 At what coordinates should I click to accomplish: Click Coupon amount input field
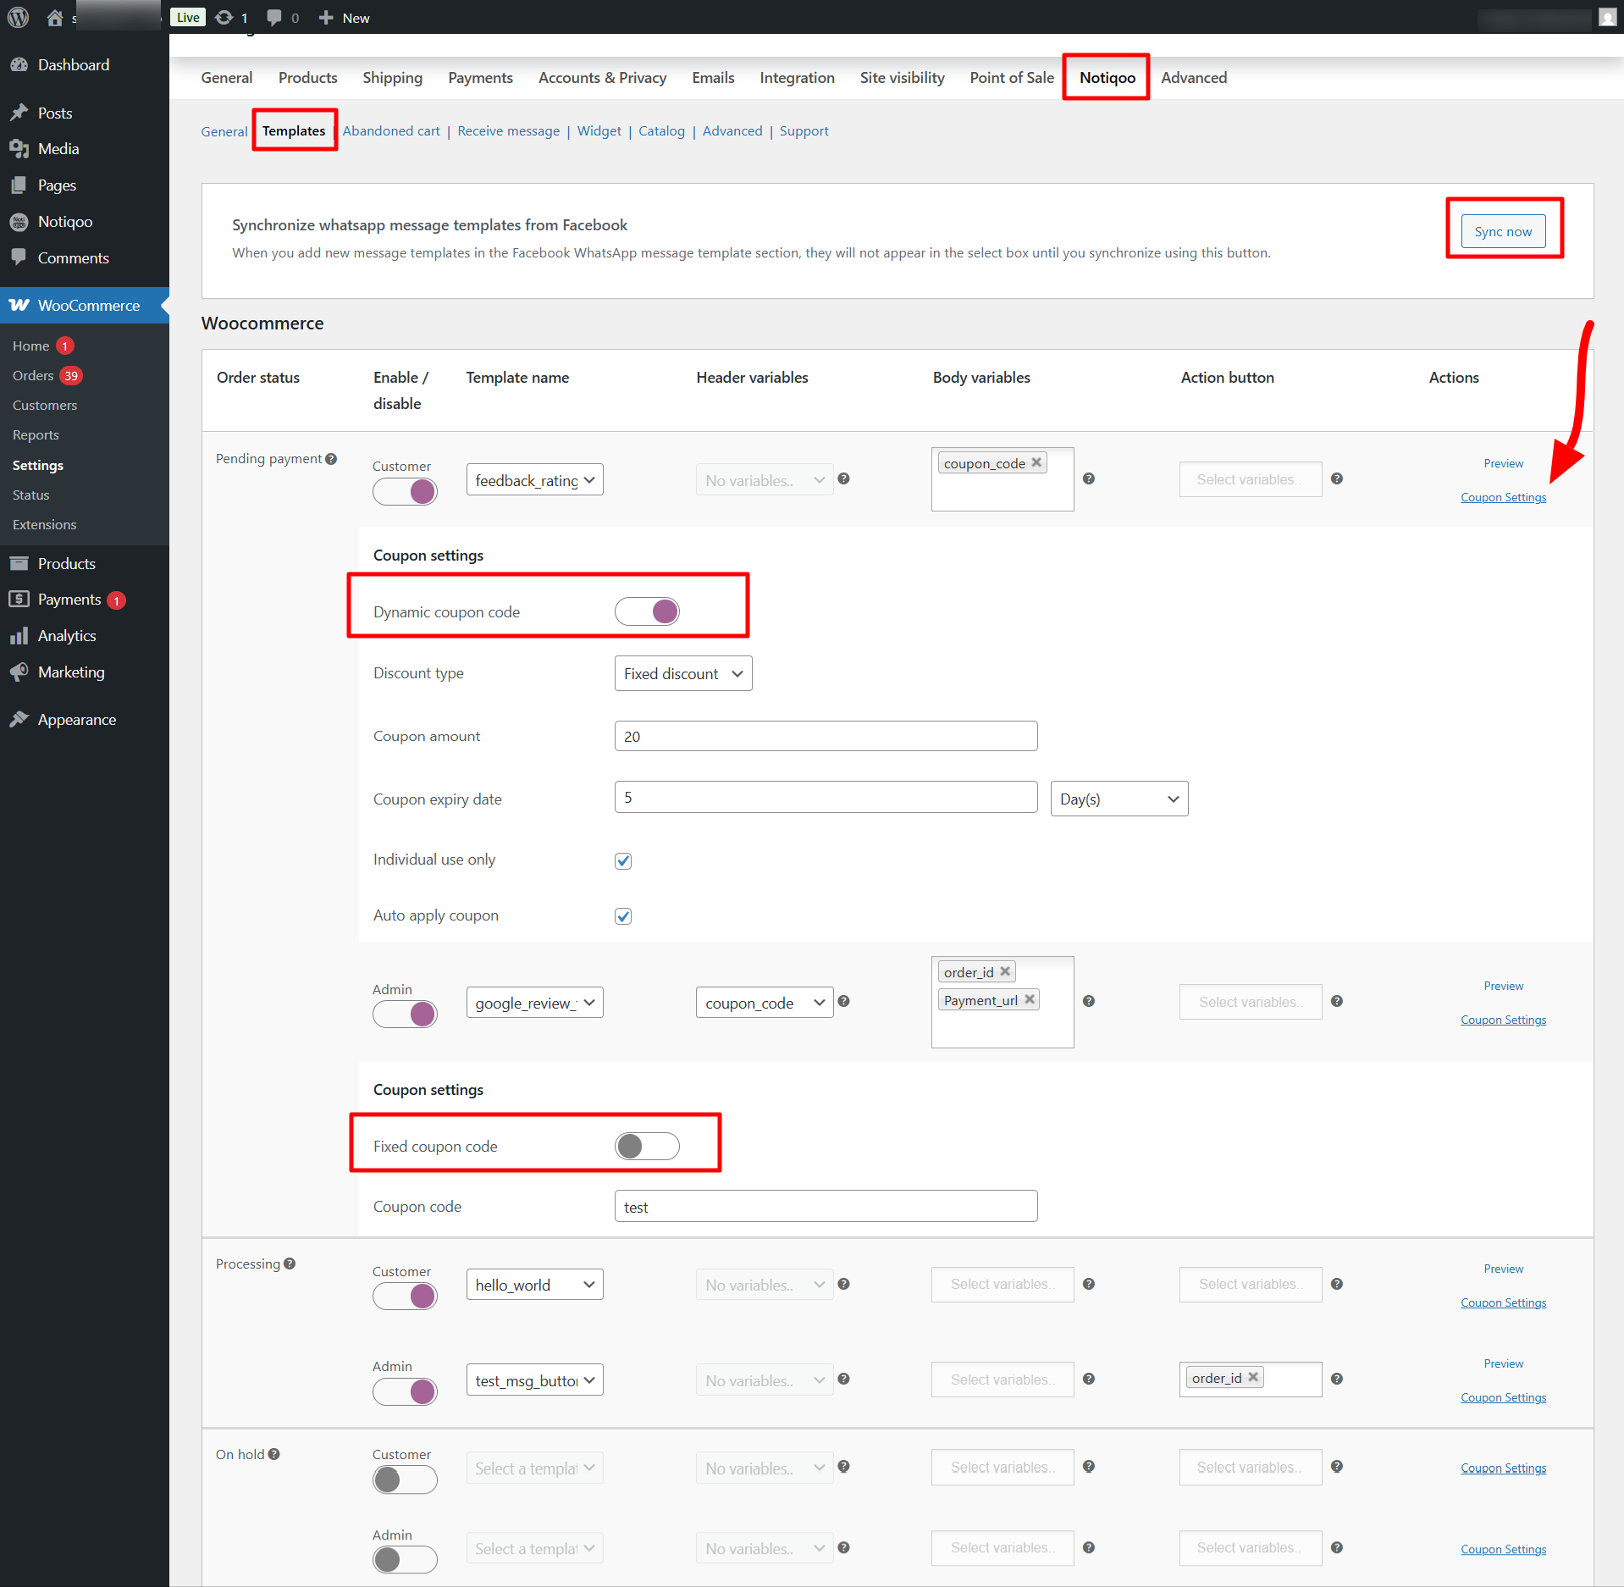[x=826, y=736]
